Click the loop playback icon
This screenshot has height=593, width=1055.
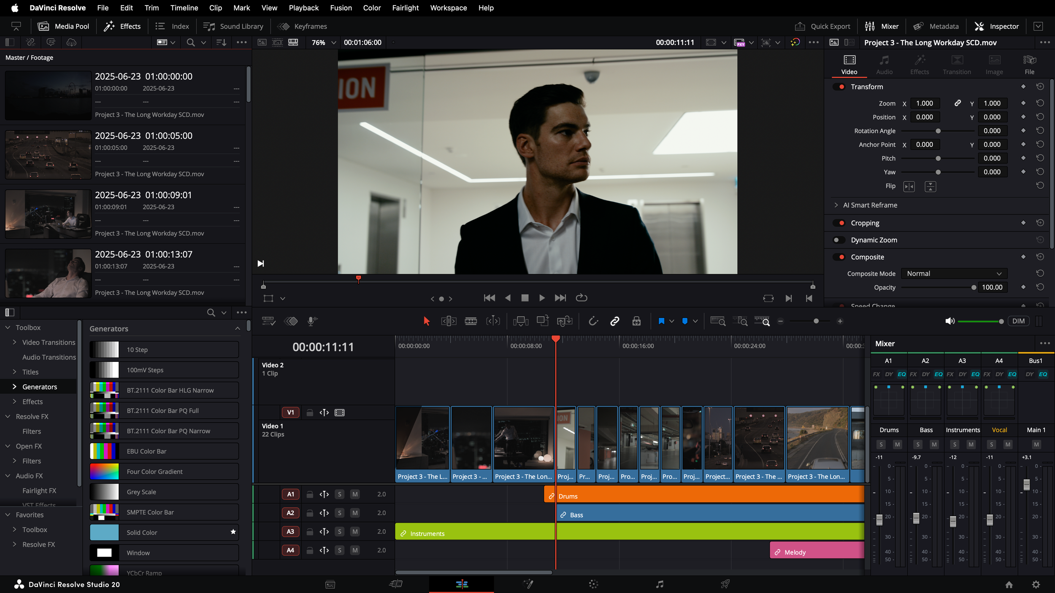click(581, 298)
